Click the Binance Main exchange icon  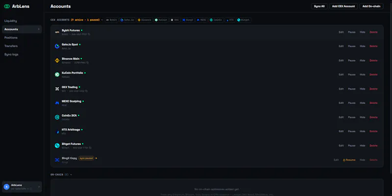click(57, 60)
